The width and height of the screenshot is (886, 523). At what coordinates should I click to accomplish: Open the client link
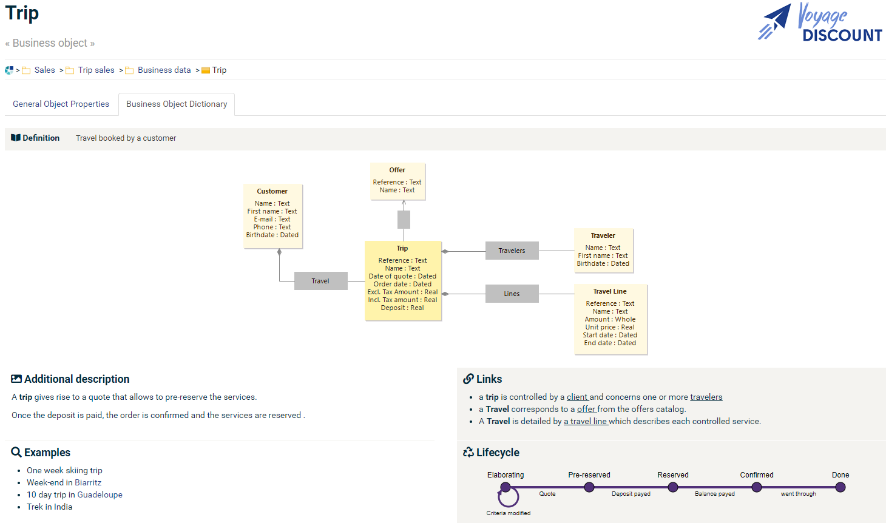(577, 397)
